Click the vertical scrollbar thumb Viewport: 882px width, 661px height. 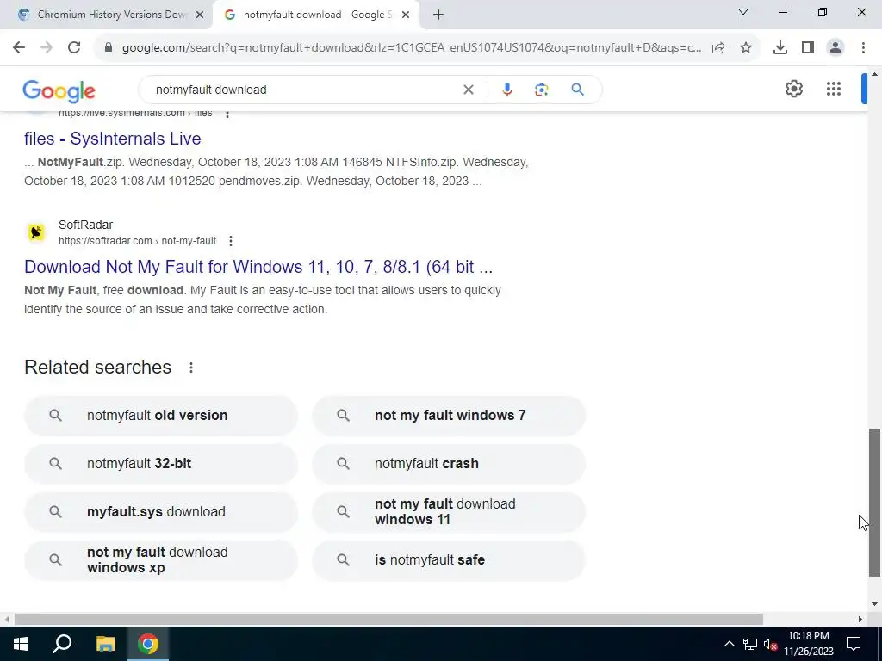(874, 502)
